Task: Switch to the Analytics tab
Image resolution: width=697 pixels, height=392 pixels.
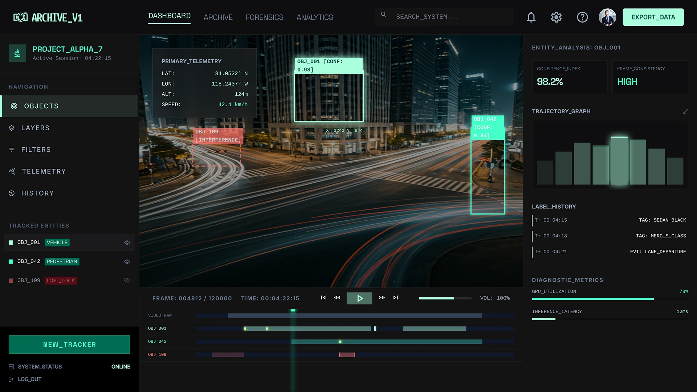Action: pos(315,17)
